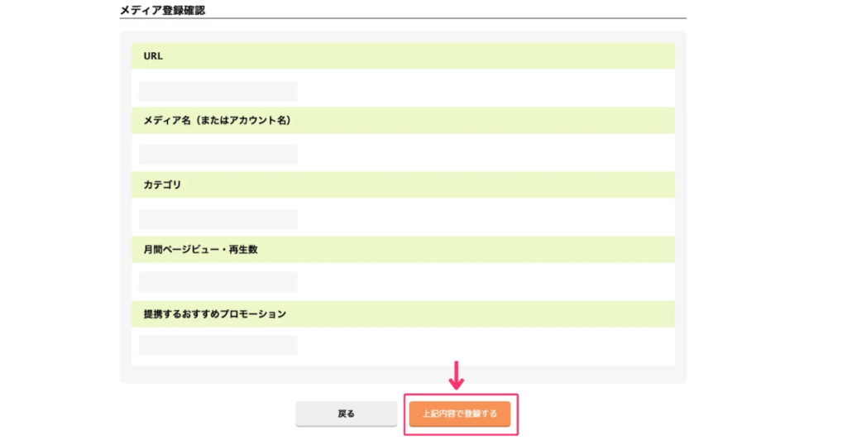The height and width of the screenshot is (445, 847).
Task: Select the 提携するおすすめプロモーション label
Action: pyautogui.click(x=214, y=314)
